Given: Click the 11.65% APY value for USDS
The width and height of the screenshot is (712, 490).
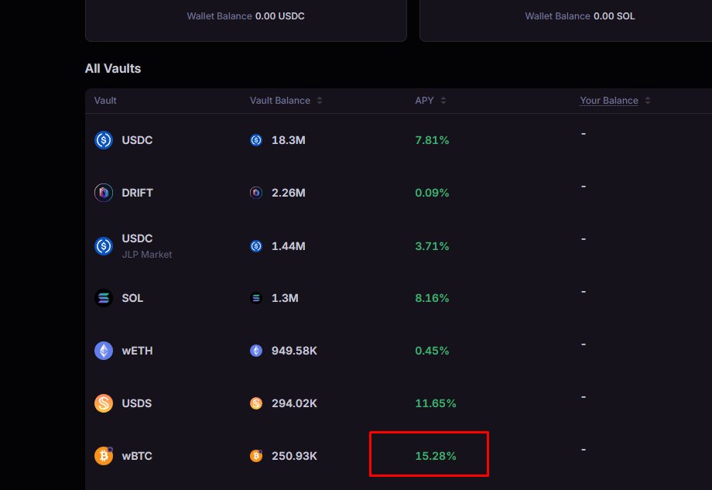Looking at the screenshot, I should click(x=436, y=403).
